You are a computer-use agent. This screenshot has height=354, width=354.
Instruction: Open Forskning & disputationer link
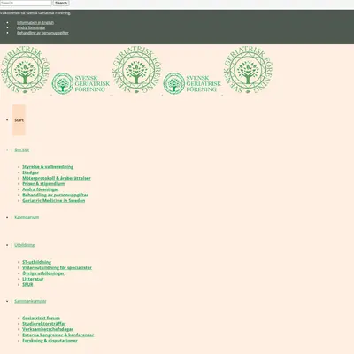point(50,341)
